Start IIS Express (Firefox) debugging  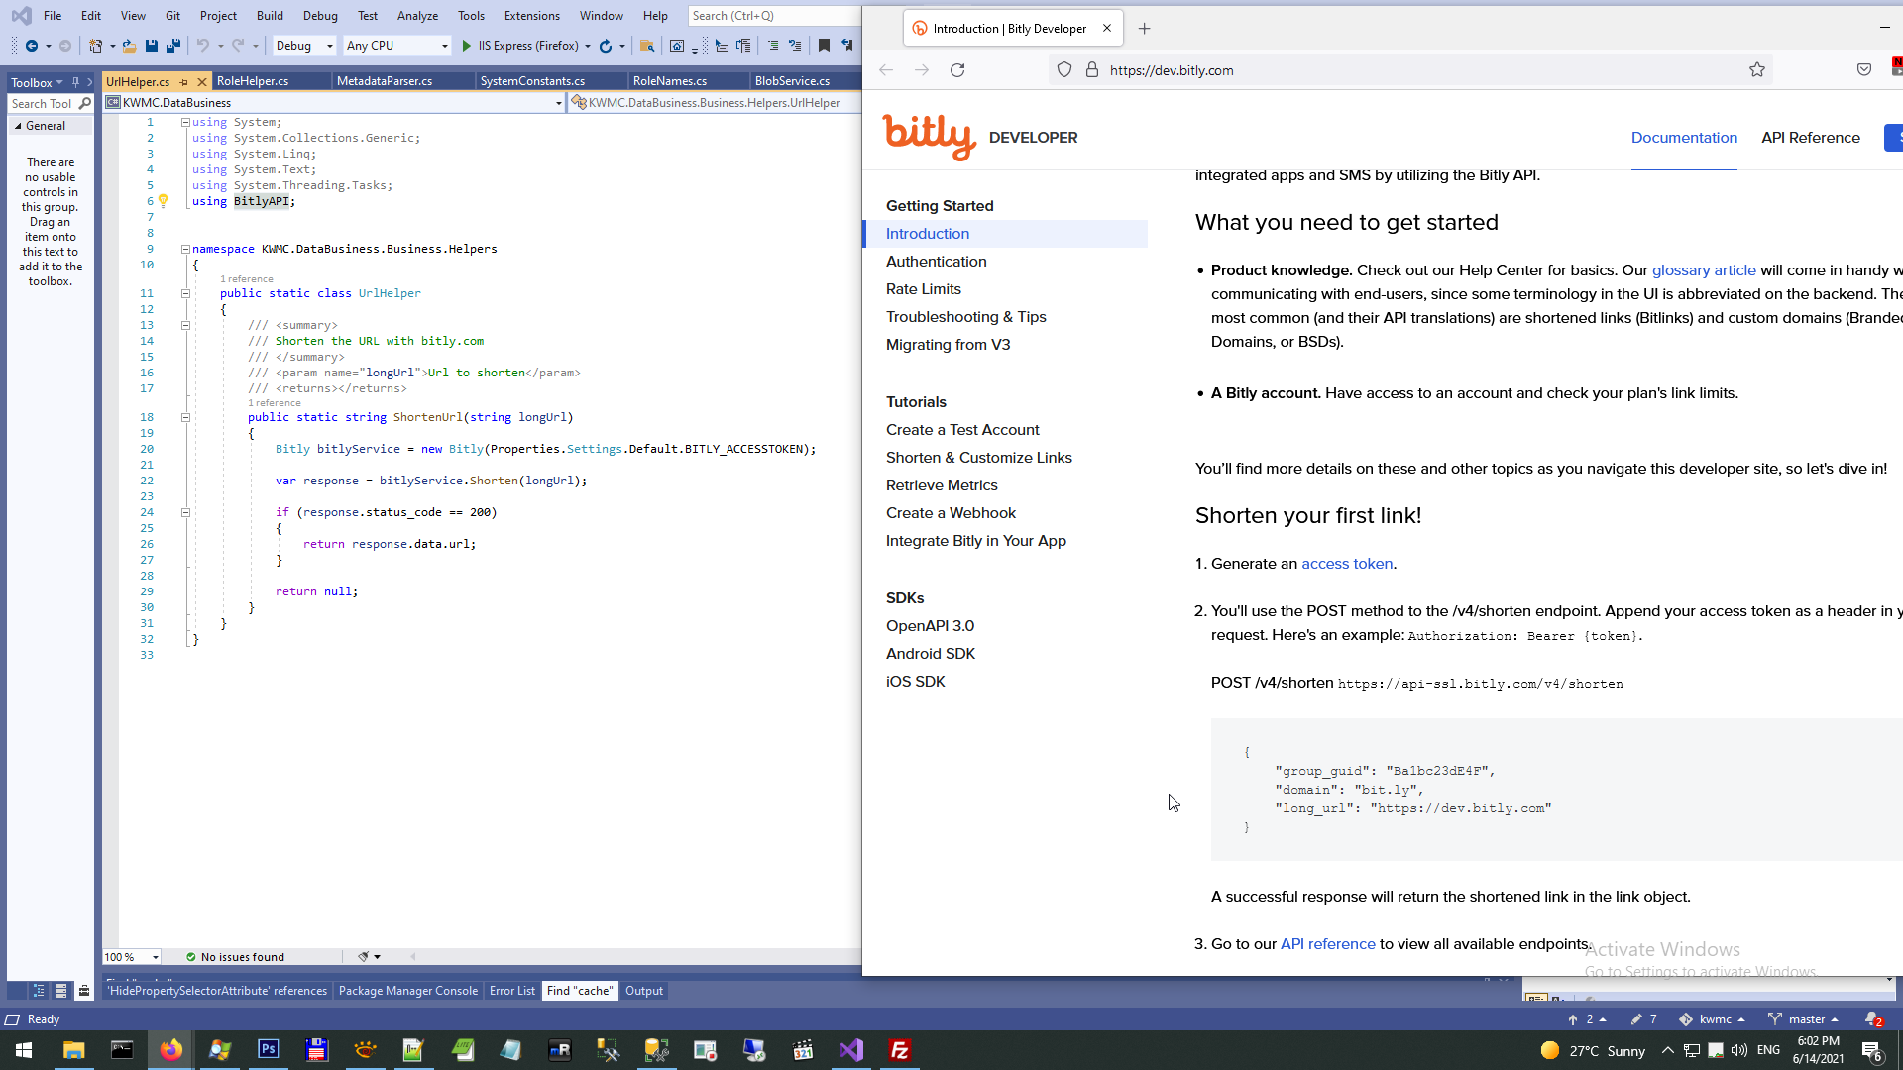point(466,46)
